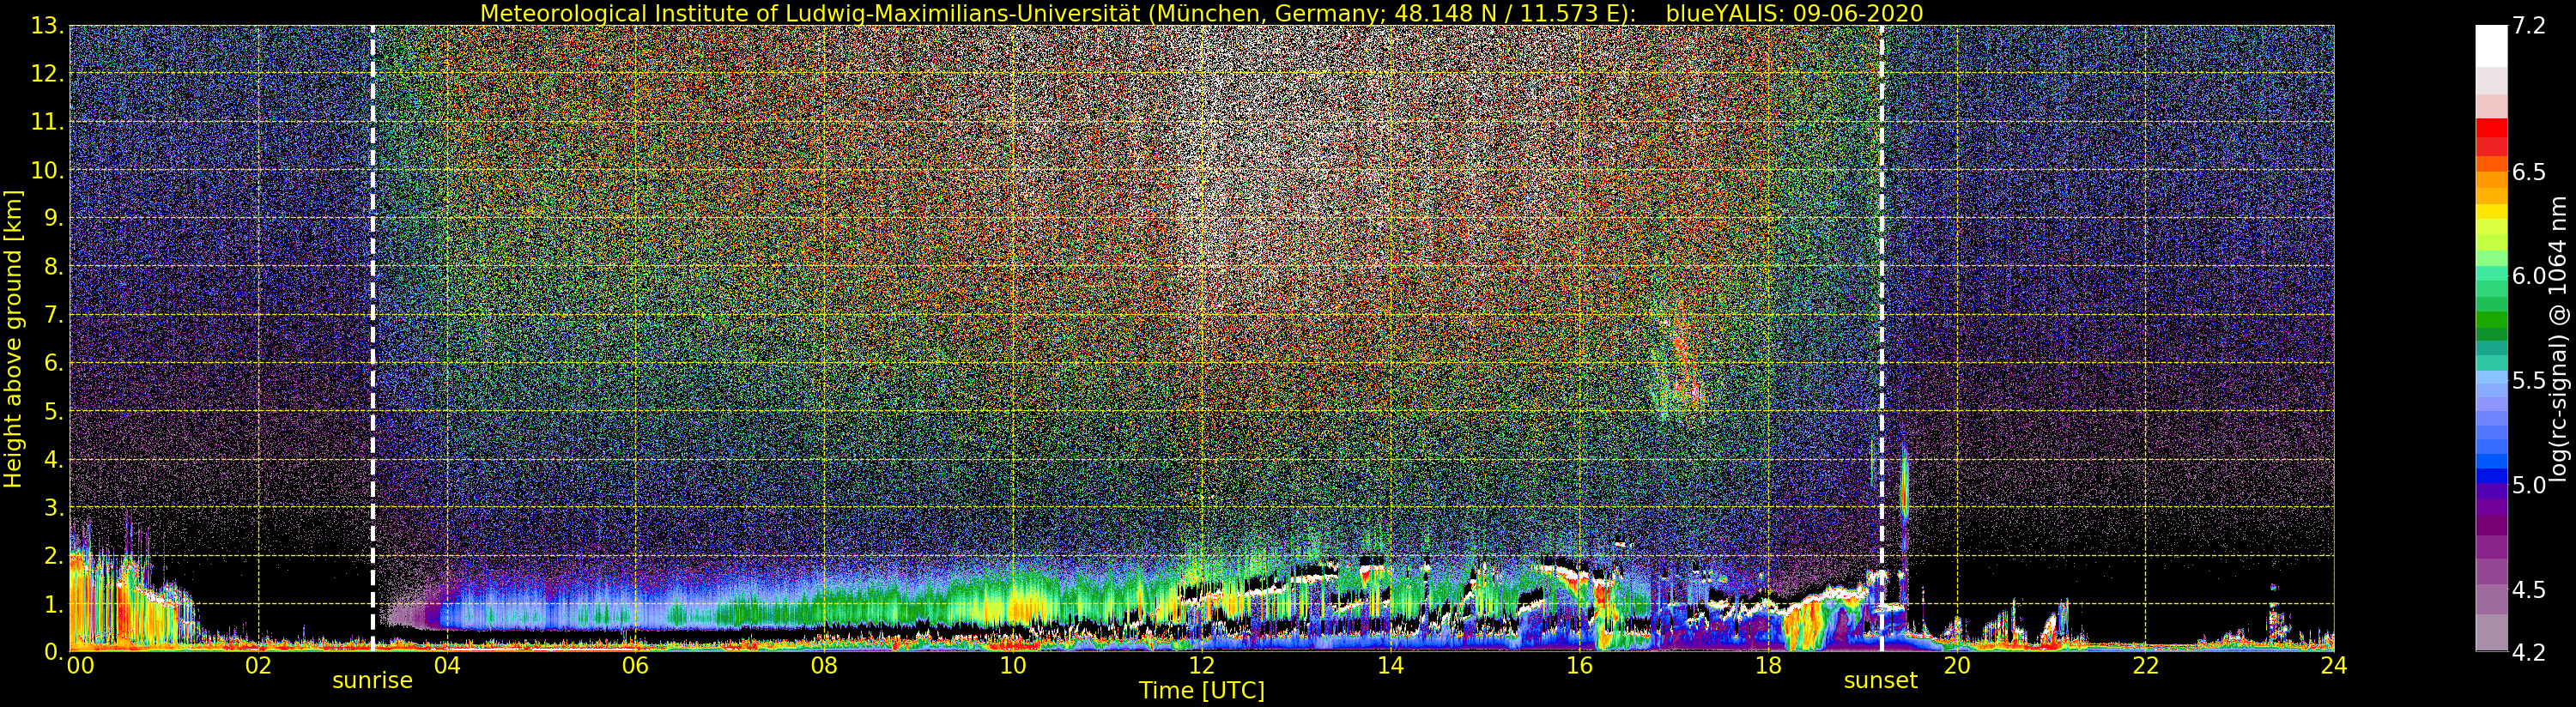
Task: Click the '24' time tick label
Action: click(2333, 665)
